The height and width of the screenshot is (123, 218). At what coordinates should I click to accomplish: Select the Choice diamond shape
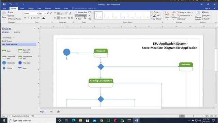(7, 68)
